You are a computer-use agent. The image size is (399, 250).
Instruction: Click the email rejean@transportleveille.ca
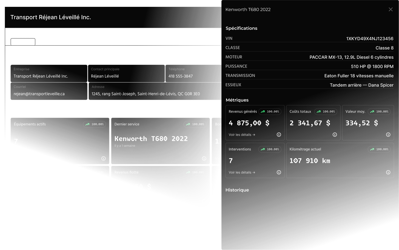click(x=39, y=94)
